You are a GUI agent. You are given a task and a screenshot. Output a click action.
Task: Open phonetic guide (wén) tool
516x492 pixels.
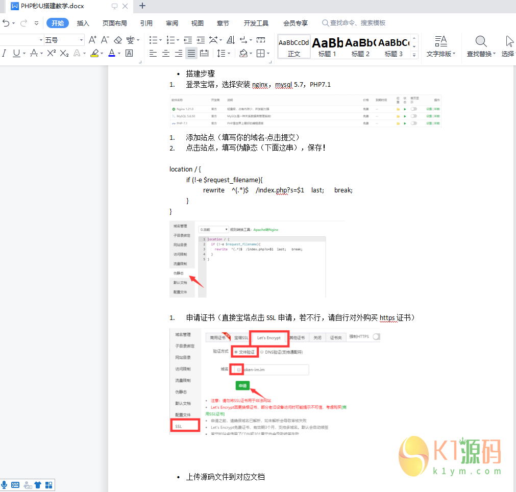click(x=130, y=40)
